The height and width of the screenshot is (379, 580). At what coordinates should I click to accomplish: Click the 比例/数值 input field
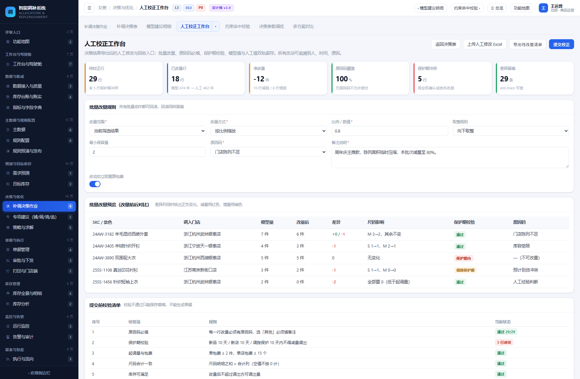(390, 131)
